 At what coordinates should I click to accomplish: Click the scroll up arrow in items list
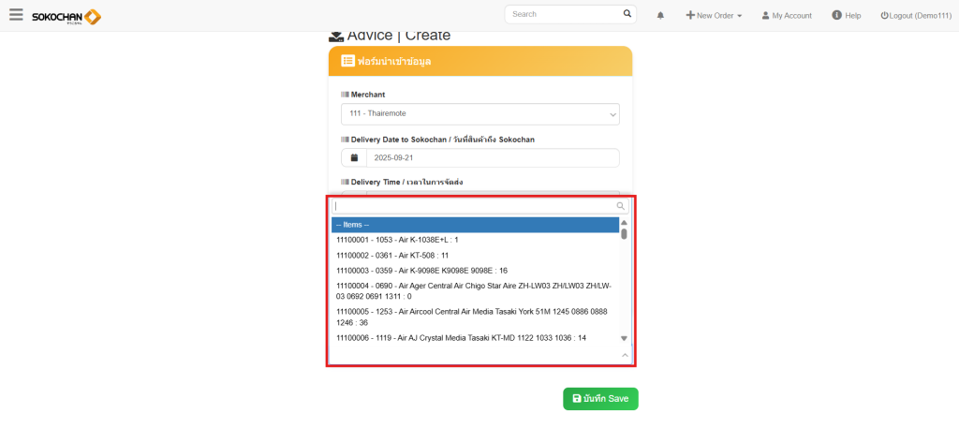pyautogui.click(x=624, y=223)
